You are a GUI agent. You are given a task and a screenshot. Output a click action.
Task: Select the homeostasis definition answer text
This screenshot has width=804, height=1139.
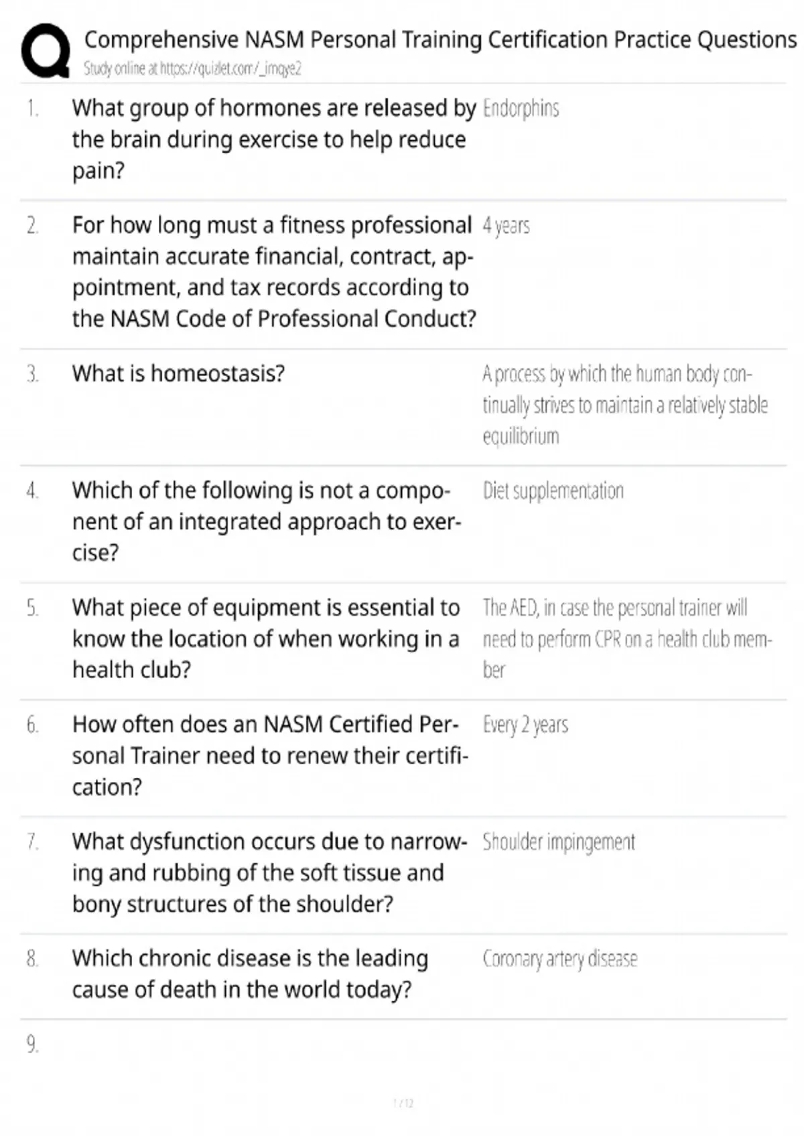[x=624, y=405]
